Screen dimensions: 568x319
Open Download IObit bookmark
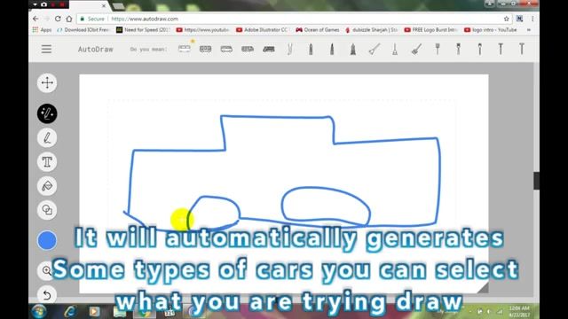83,30
